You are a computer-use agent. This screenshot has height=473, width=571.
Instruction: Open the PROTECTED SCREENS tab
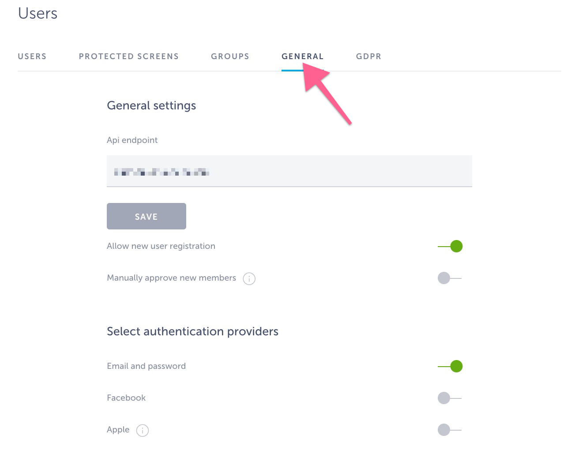coord(128,56)
